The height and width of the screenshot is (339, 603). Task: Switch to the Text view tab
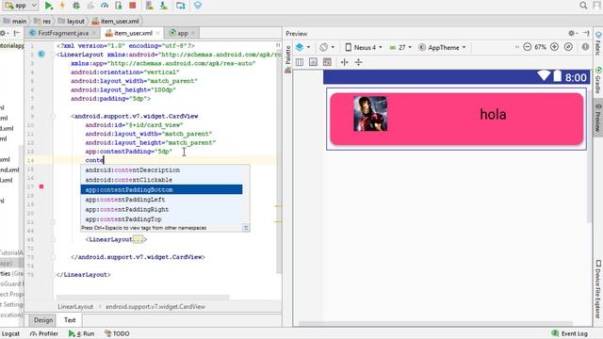tap(70, 320)
